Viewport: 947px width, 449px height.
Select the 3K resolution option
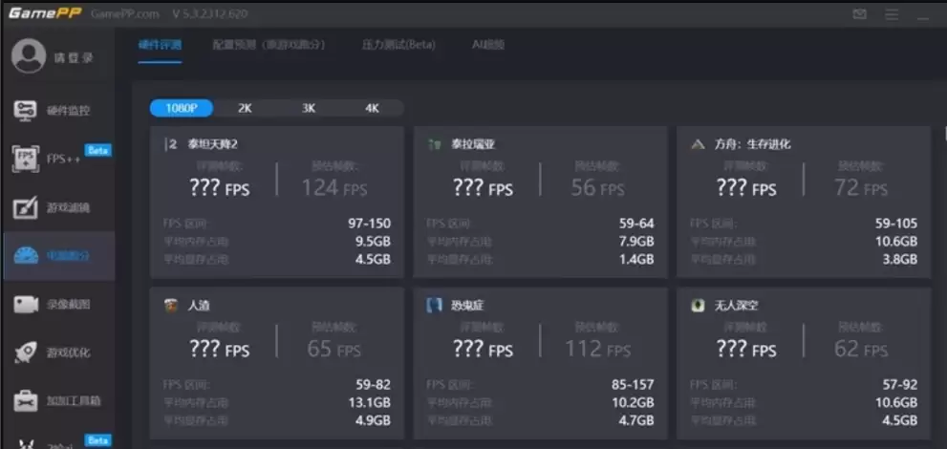point(309,108)
